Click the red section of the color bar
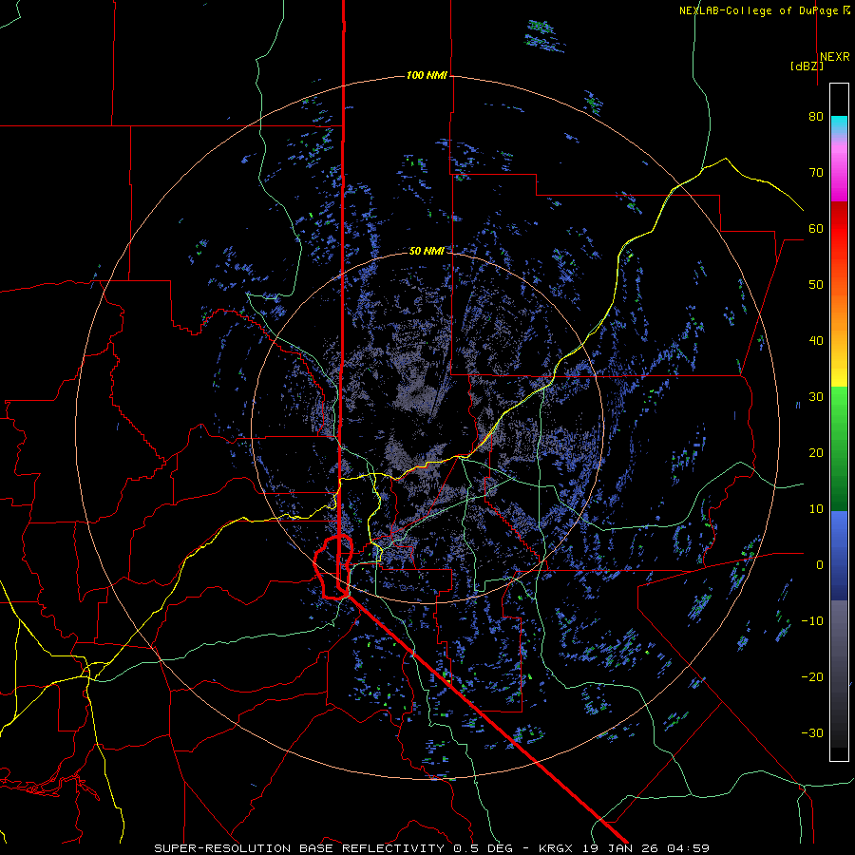The height and width of the screenshot is (855, 855). point(839,229)
